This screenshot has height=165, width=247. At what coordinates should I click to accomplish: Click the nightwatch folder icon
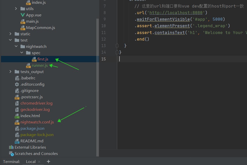click(23, 47)
